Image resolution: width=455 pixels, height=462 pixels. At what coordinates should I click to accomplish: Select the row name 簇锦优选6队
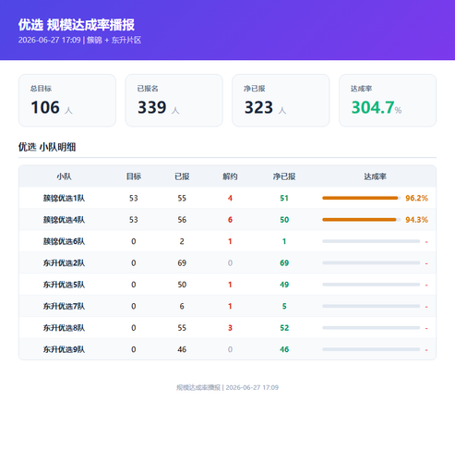tap(64, 241)
